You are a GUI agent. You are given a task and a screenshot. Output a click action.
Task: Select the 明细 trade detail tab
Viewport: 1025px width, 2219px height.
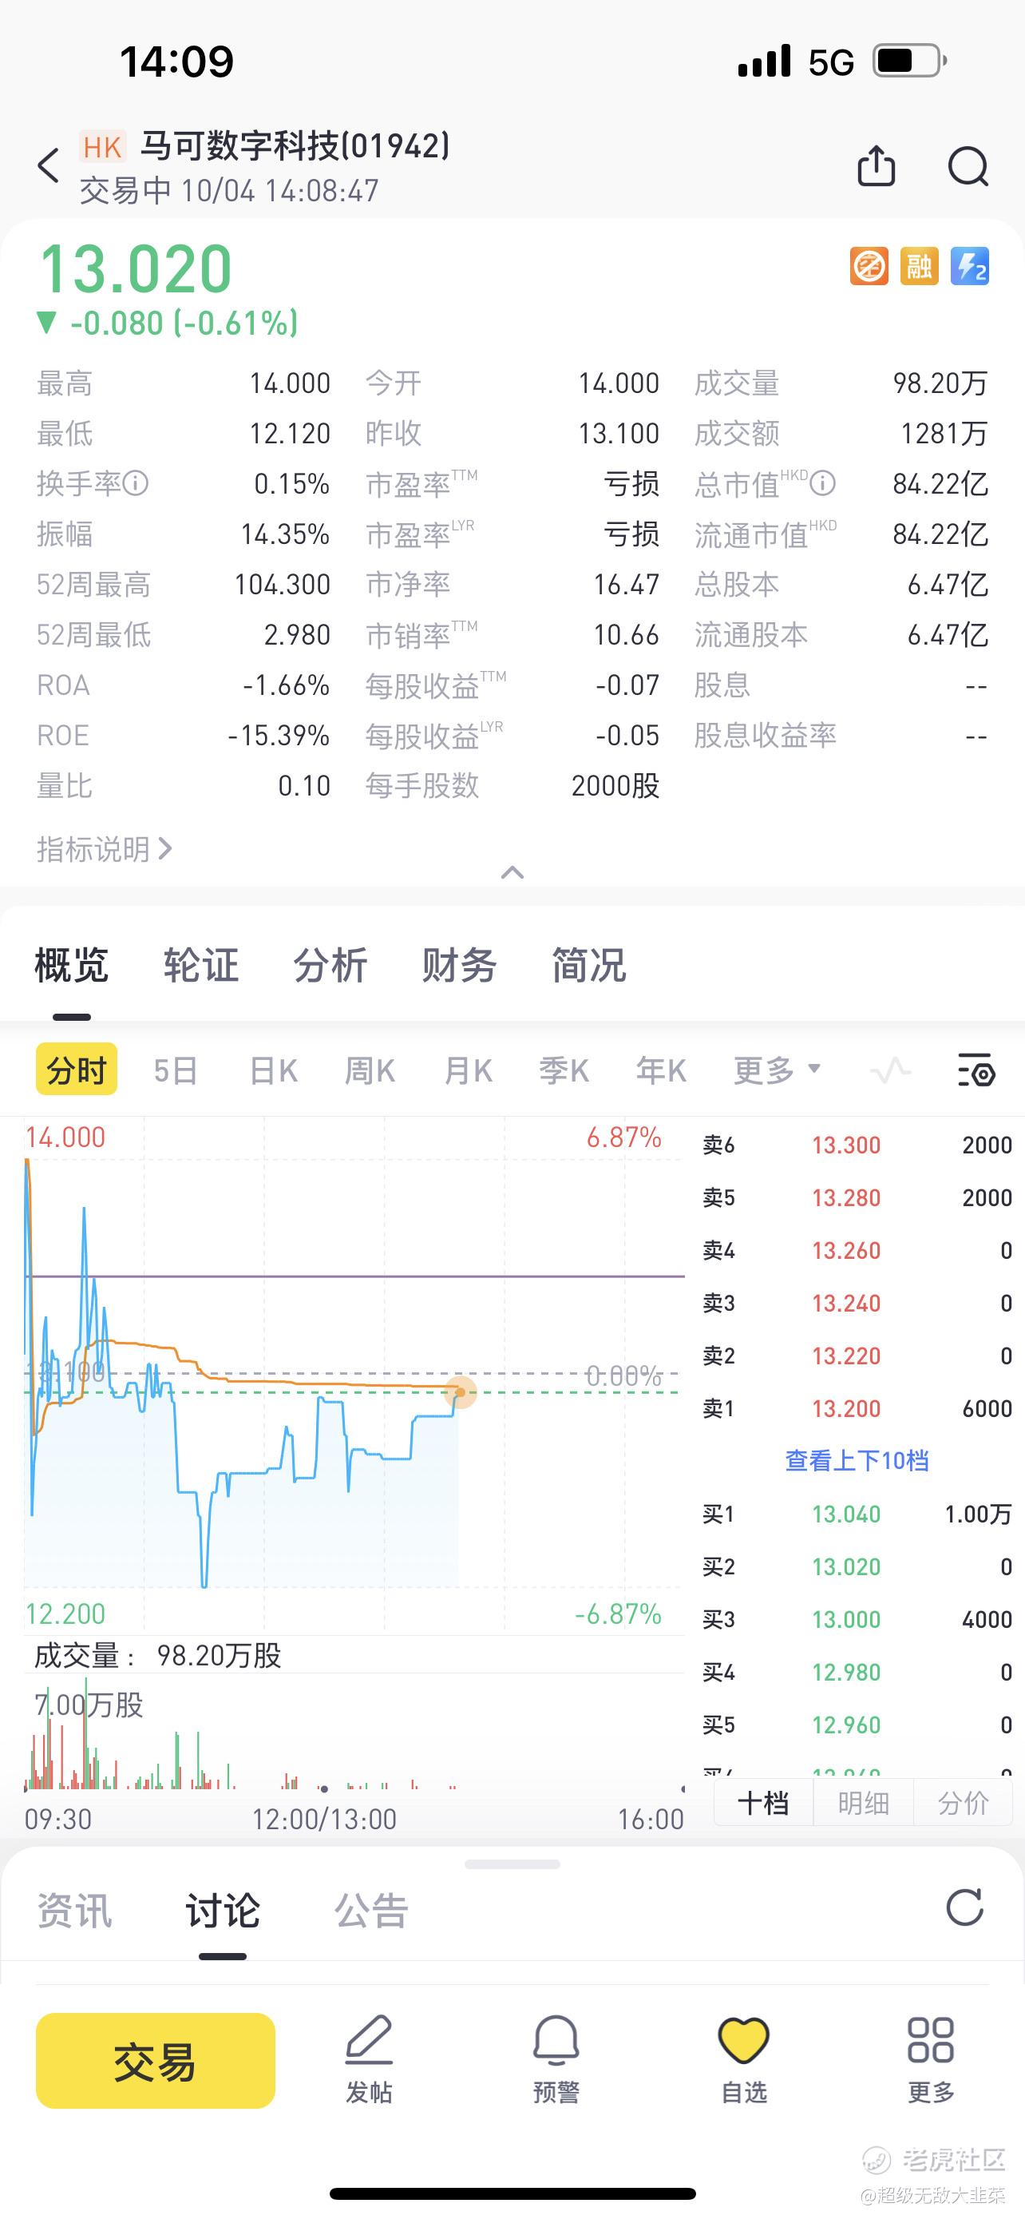pyautogui.click(x=863, y=1803)
